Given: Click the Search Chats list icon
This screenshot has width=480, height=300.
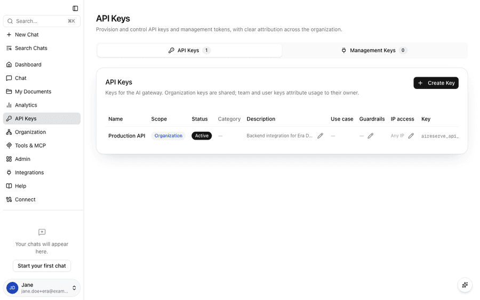Looking at the screenshot, I should tap(9, 48).
